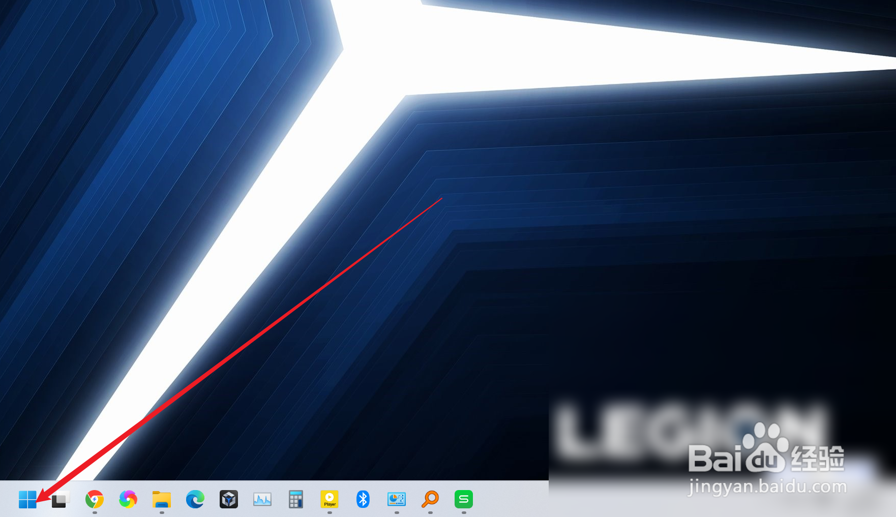Open the Windows Start menu
This screenshot has width=896, height=517.
pos(27,499)
